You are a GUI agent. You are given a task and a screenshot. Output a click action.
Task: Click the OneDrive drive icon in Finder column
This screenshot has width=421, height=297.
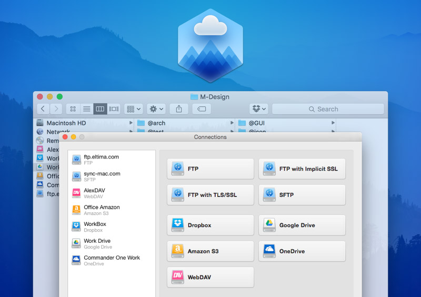40,185
